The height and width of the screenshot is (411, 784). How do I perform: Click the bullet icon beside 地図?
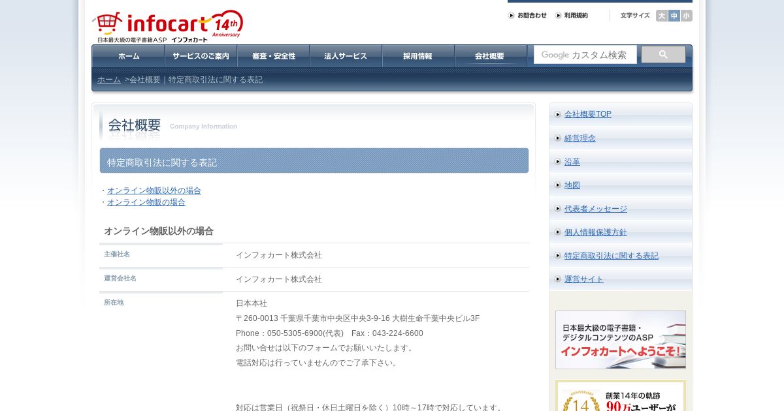[558, 185]
